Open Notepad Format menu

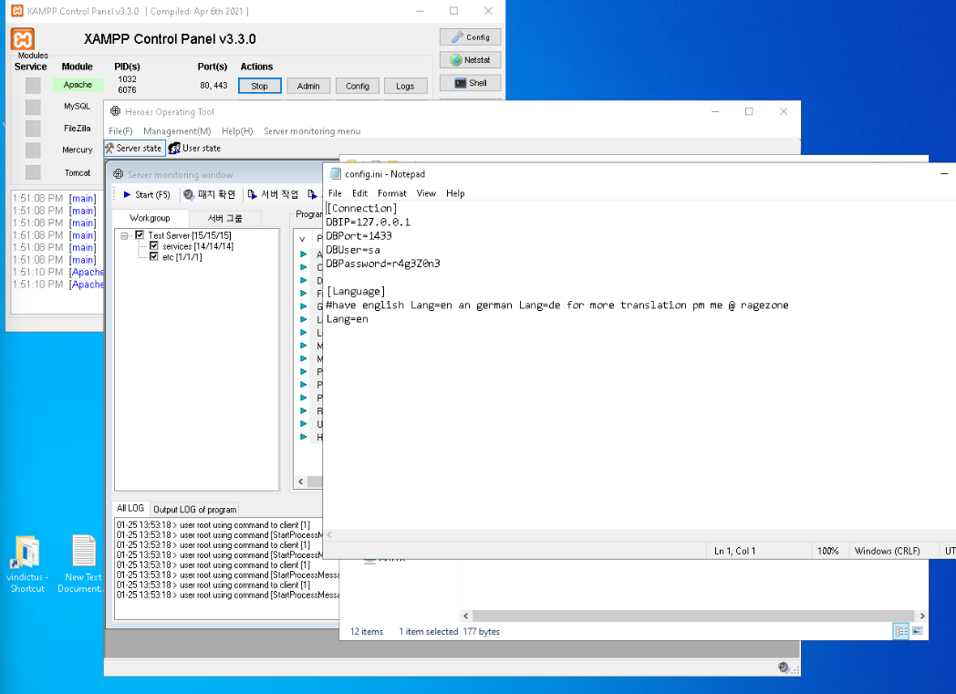click(392, 193)
